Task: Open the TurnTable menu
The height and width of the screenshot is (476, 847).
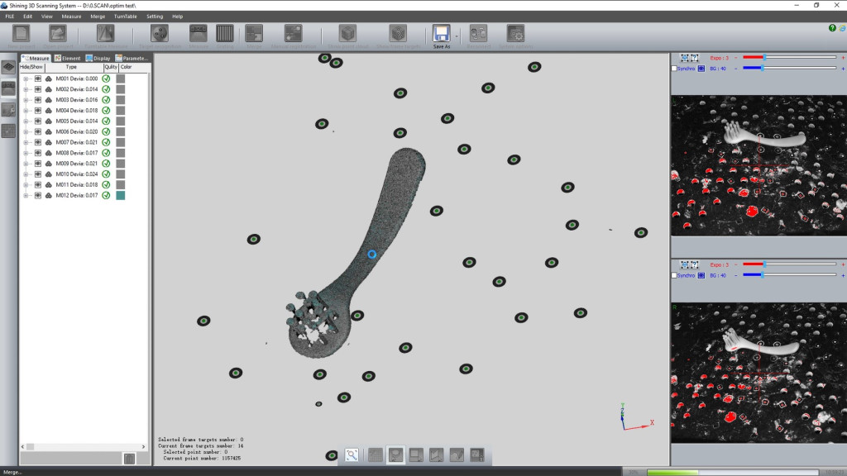Action: (126, 17)
